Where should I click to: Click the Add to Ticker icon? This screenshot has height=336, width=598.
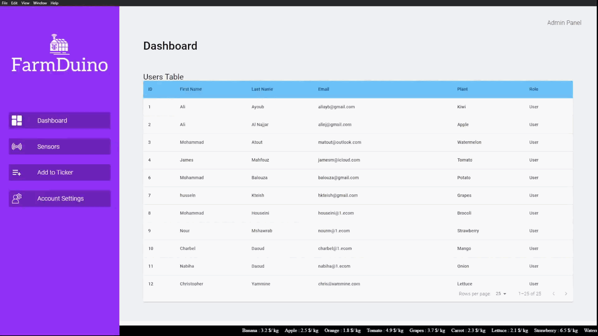pyautogui.click(x=17, y=172)
